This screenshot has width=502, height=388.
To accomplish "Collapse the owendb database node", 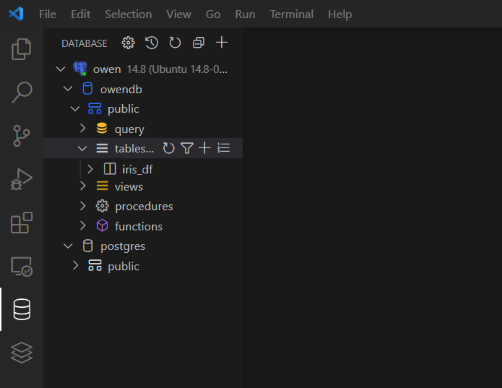I will 68,89.
